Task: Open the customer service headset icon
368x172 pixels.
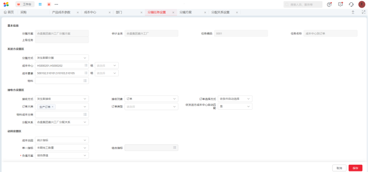Action: click(351, 5)
